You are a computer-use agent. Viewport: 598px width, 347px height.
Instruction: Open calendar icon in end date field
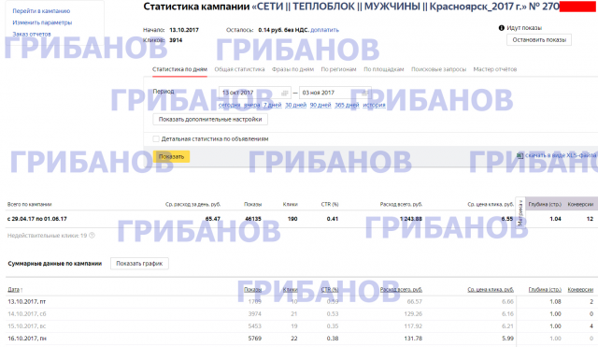[x=365, y=93]
